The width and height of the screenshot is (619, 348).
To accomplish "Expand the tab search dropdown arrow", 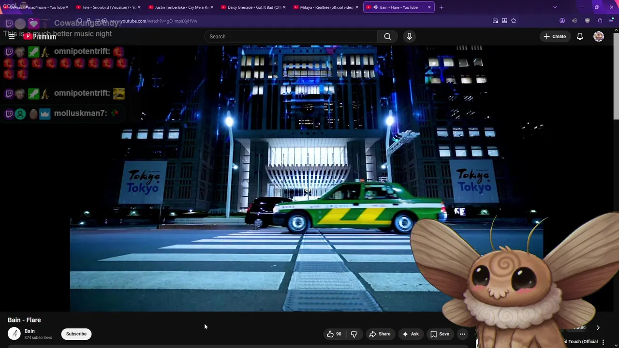I will [555, 7].
